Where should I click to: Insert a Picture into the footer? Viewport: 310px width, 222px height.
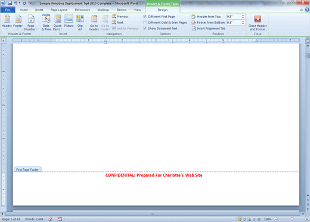click(x=69, y=21)
